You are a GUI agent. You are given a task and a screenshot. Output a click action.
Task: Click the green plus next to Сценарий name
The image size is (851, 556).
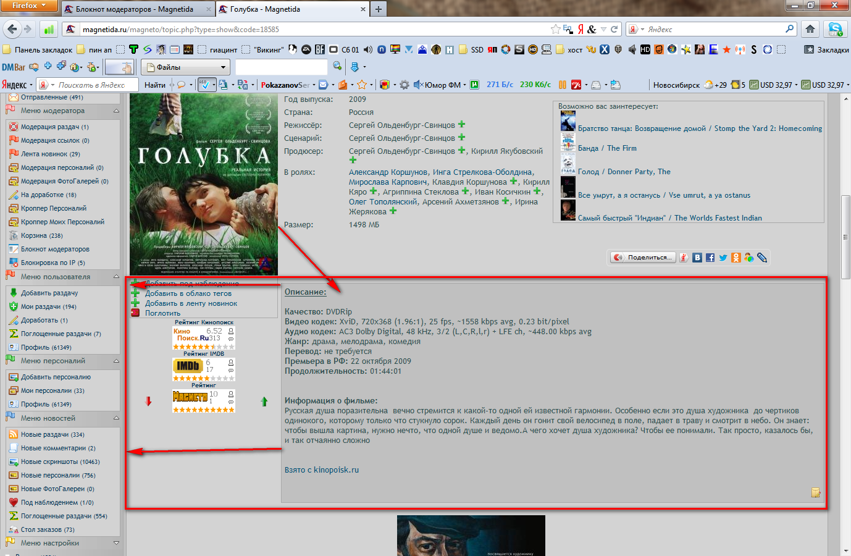(461, 138)
